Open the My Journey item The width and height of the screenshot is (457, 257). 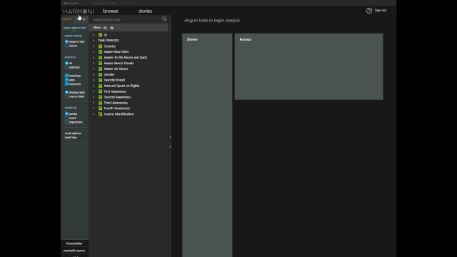pyautogui.click(x=71, y=3)
